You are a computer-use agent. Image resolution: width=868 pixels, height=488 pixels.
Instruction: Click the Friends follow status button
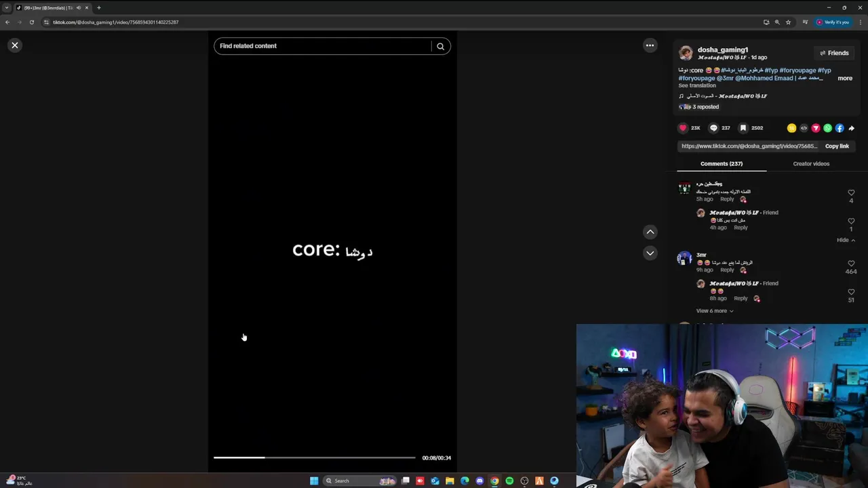tap(834, 53)
